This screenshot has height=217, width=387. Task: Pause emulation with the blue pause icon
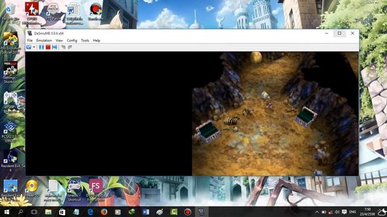(x=42, y=47)
